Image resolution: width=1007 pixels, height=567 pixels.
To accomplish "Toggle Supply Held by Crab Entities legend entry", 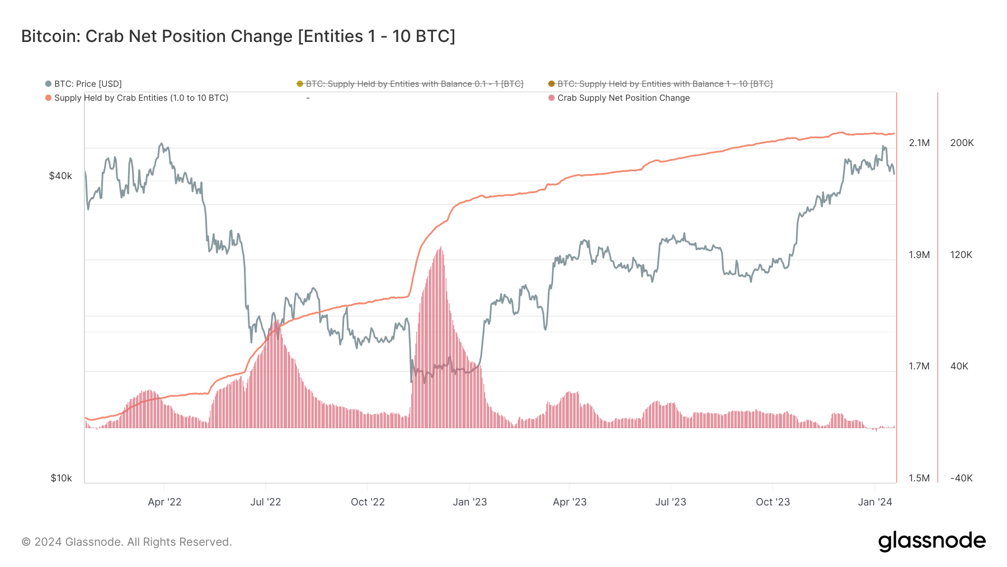I will [137, 98].
